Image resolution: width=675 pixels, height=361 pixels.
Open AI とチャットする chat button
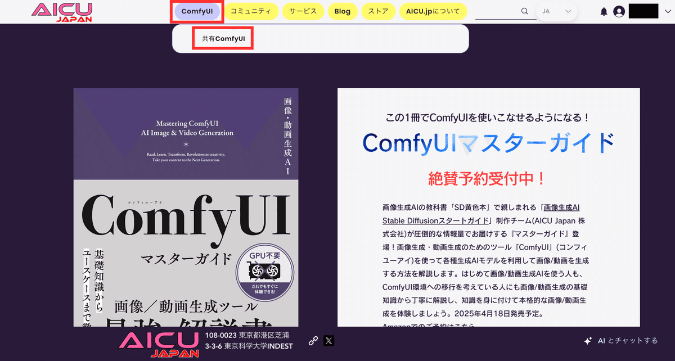[620, 341]
